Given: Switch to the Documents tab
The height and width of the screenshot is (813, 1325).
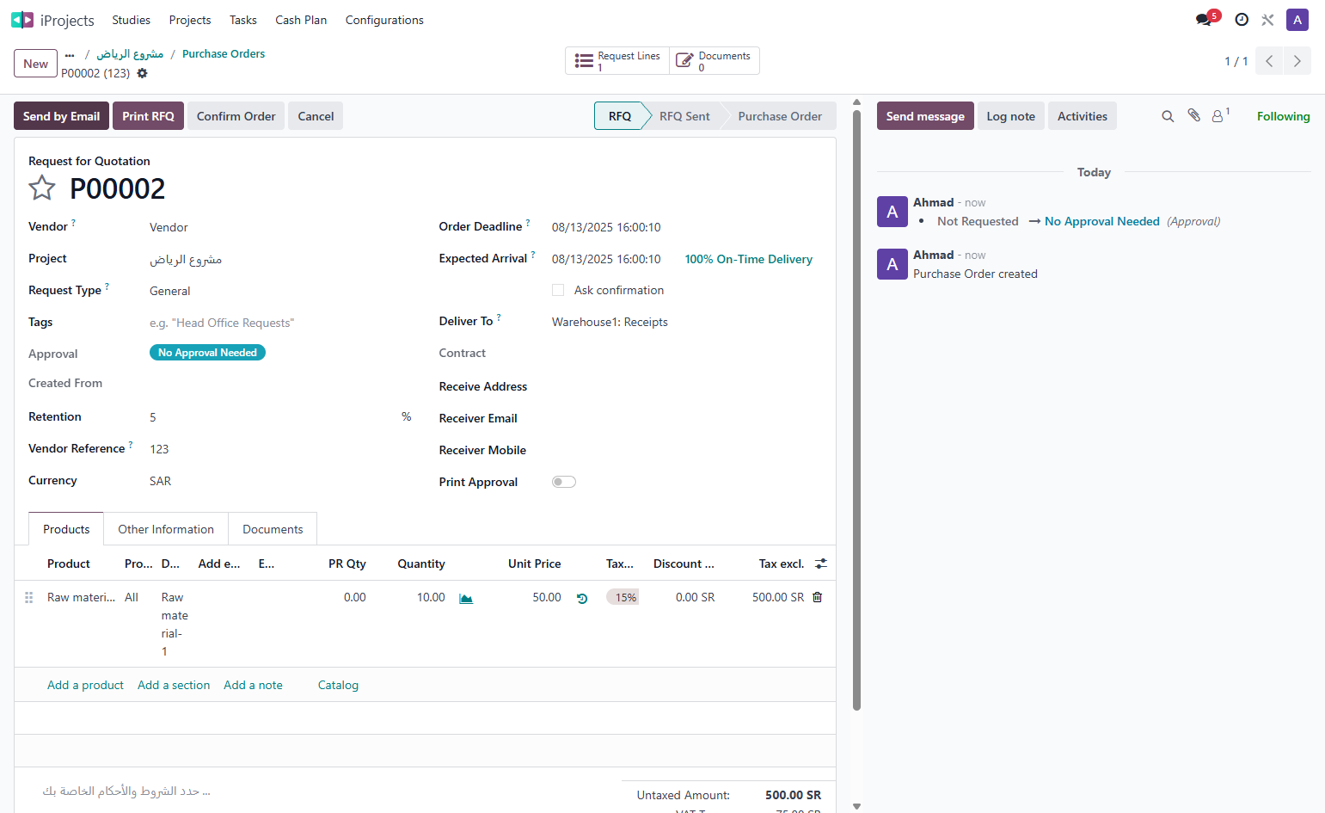Looking at the screenshot, I should point(273,529).
